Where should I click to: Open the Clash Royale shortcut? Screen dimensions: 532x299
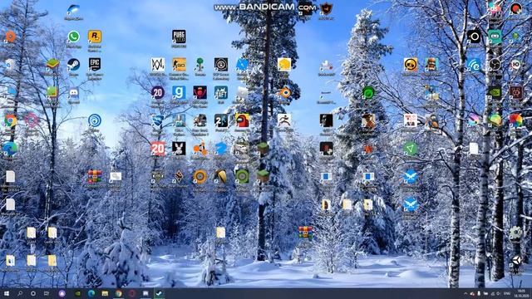click(431, 65)
